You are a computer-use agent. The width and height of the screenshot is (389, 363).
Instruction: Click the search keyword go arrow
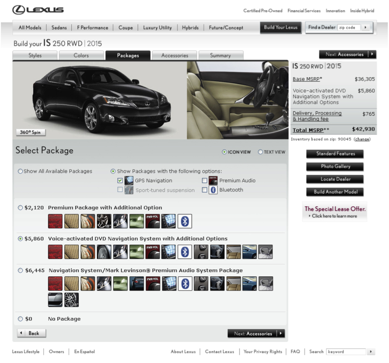click(x=371, y=352)
